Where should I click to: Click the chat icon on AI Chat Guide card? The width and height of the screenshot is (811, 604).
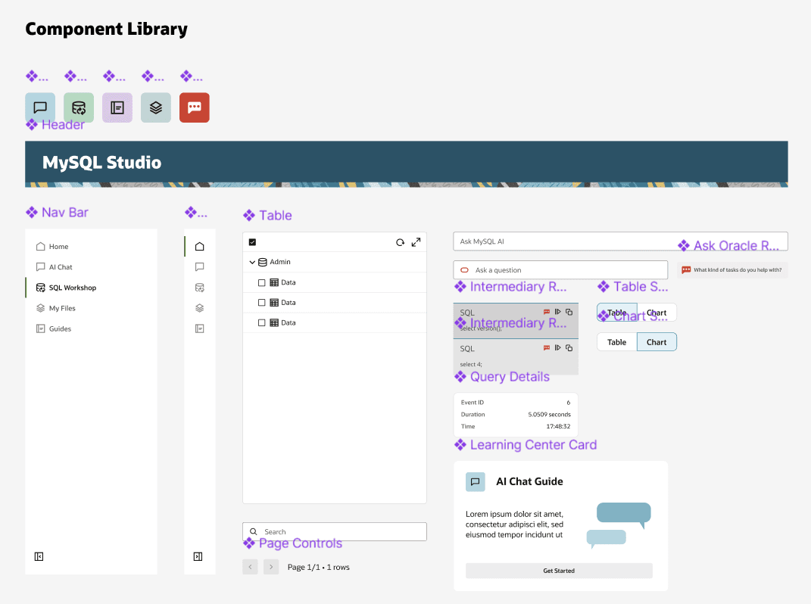click(476, 481)
